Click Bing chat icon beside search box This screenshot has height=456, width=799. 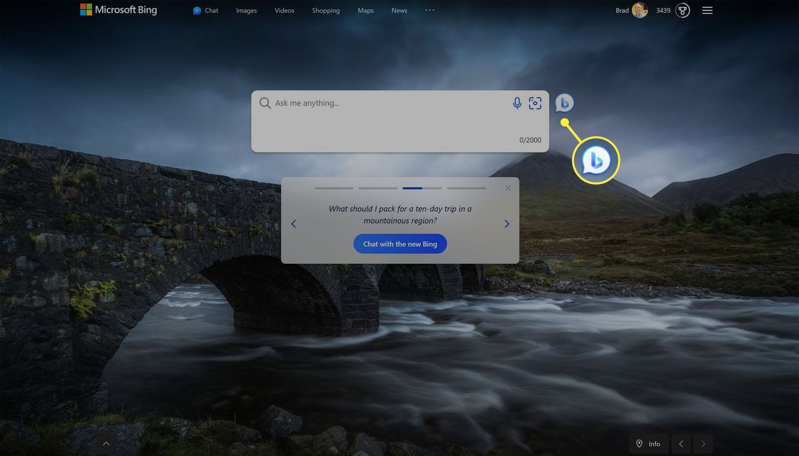[564, 103]
